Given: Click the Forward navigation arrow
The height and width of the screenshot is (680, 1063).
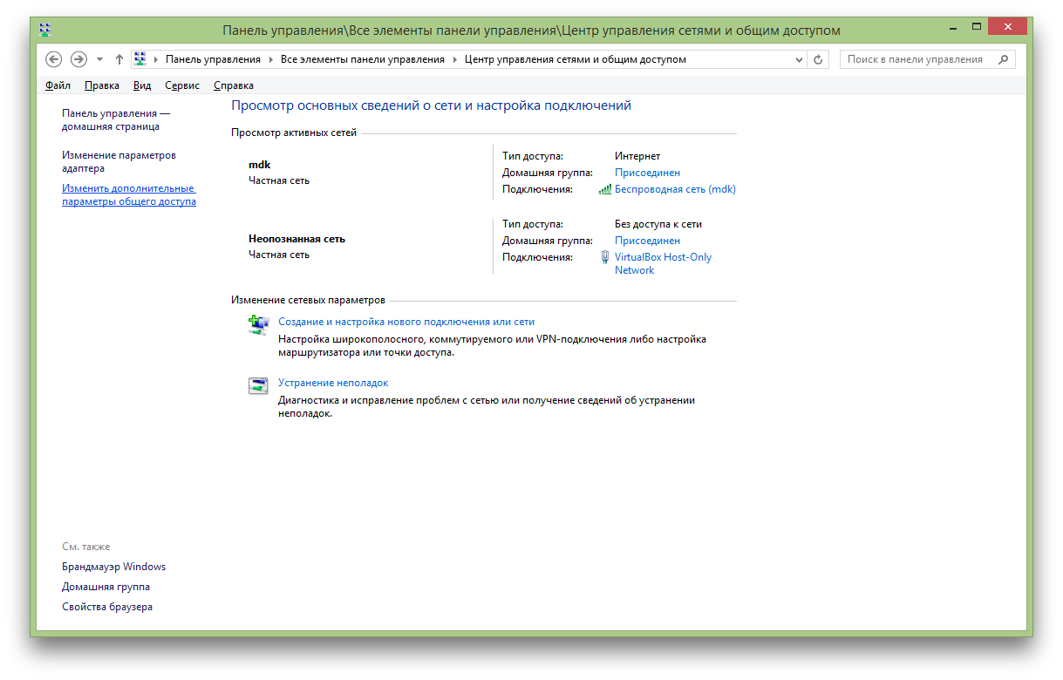Looking at the screenshot, I should [78, 59].
